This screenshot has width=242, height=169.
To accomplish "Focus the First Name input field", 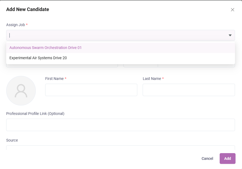I will [91, 90].
